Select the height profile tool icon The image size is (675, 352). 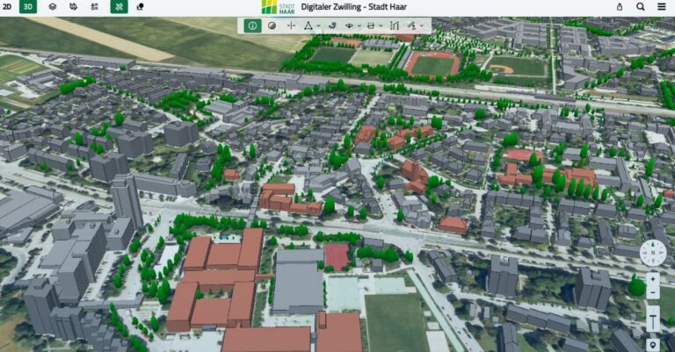[x=395, y=25]
